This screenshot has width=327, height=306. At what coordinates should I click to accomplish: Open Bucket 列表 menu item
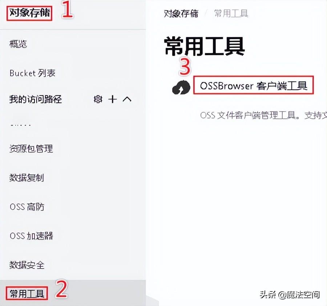[33, 73]
